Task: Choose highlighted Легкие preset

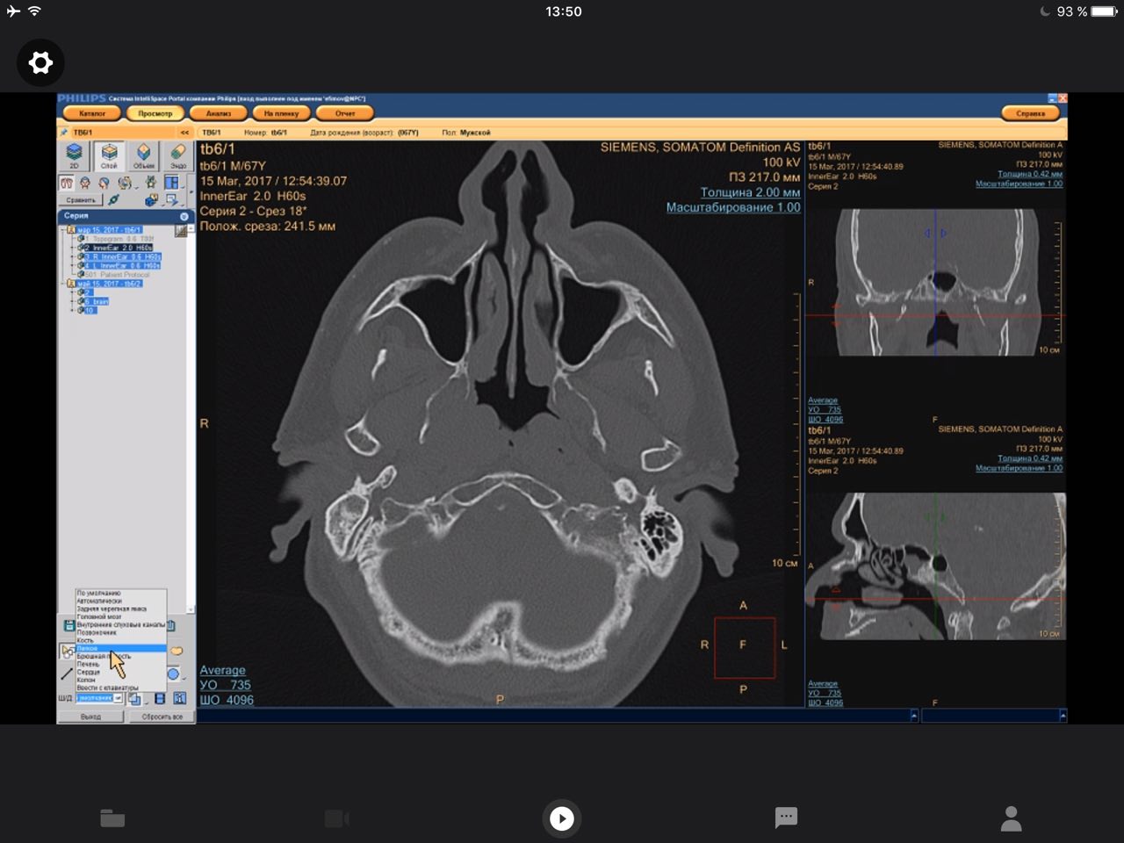Action: click(x=120, y=648)
